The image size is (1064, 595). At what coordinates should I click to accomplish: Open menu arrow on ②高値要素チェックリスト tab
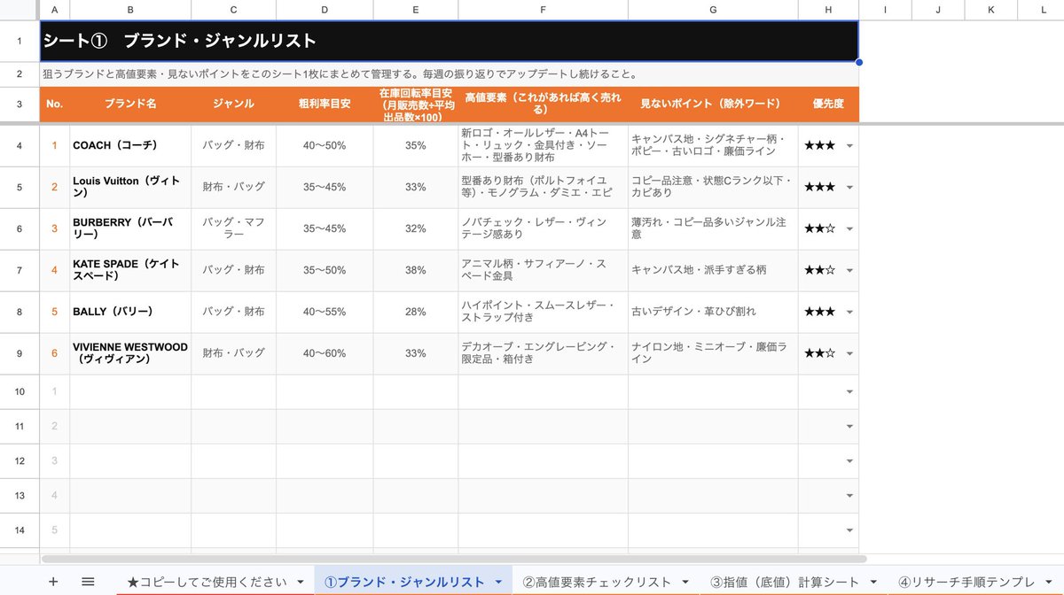685,583
